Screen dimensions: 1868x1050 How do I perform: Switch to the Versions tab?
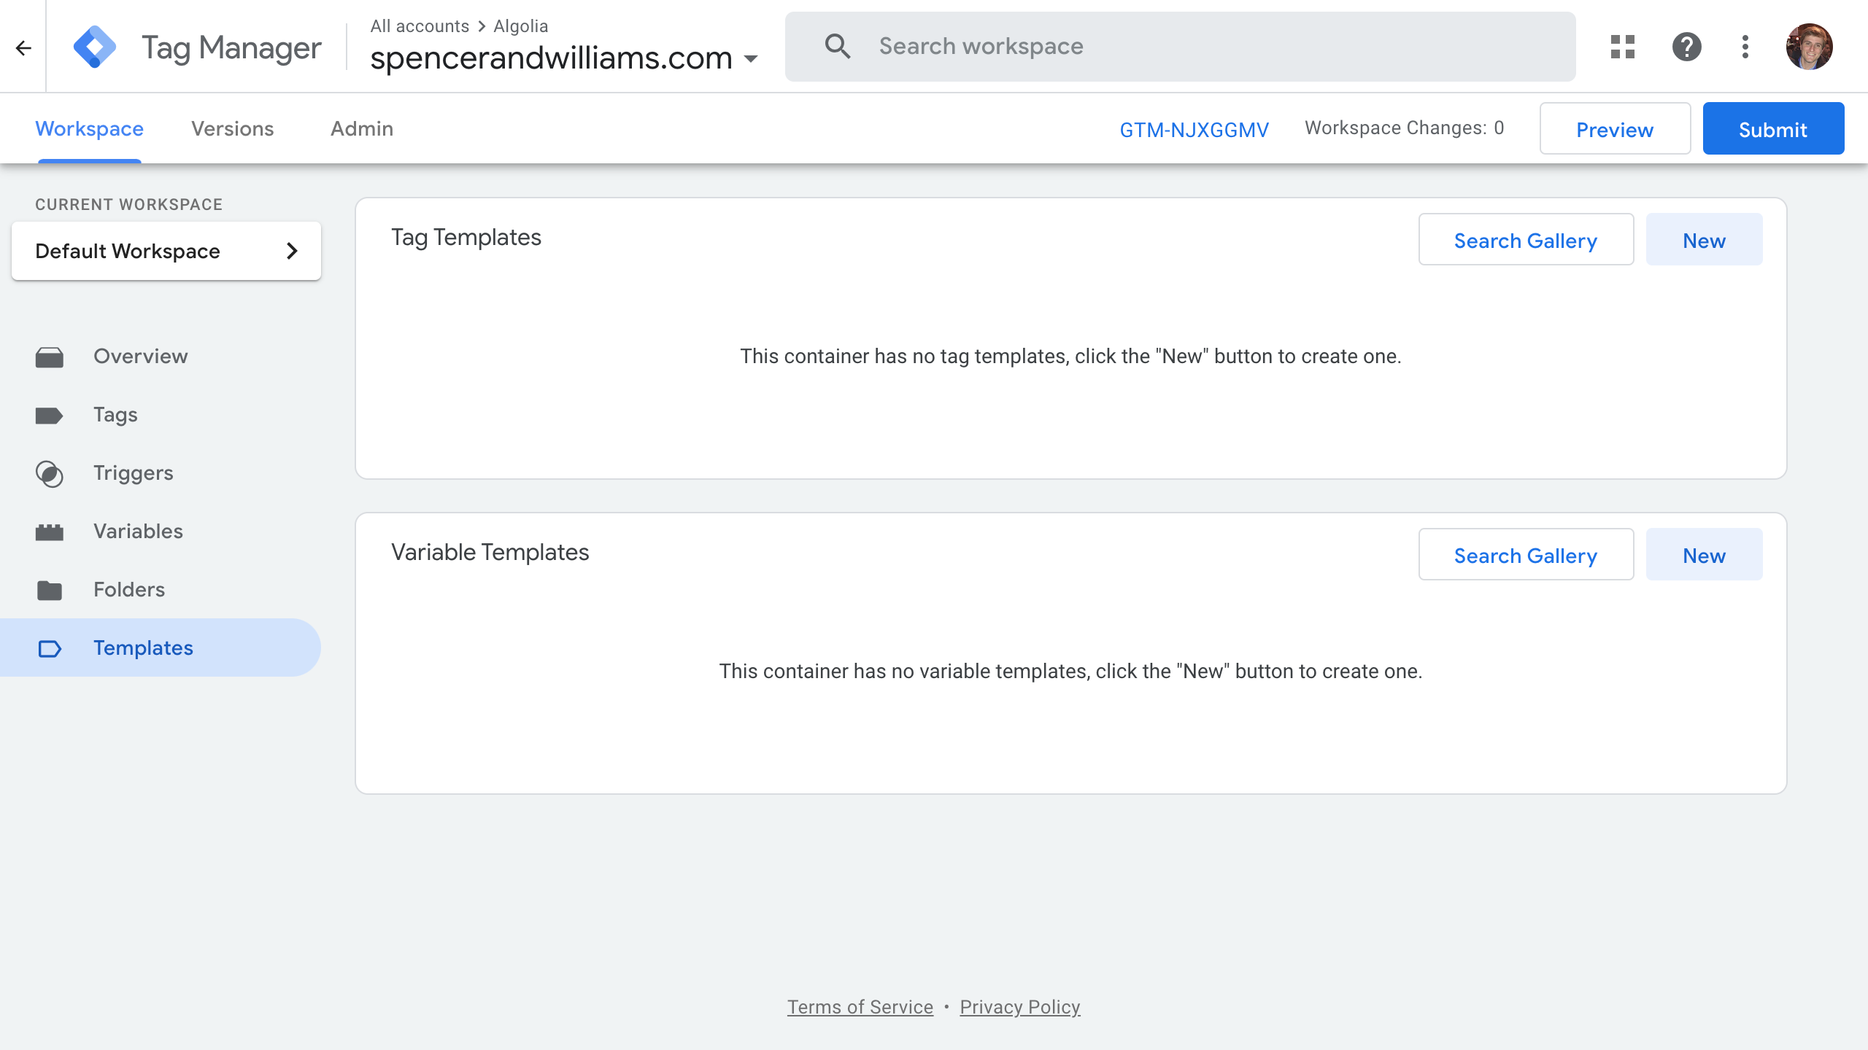pyautogui.click(x=232, y=129)
